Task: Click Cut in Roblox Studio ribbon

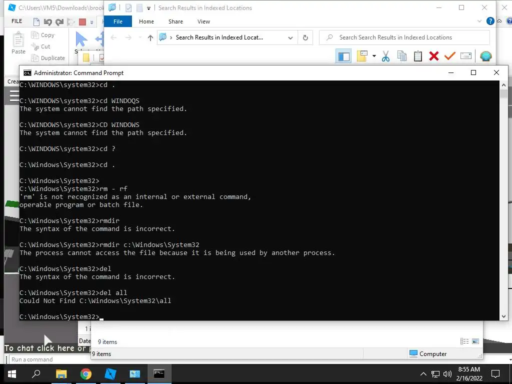Action: pos(40,46)
